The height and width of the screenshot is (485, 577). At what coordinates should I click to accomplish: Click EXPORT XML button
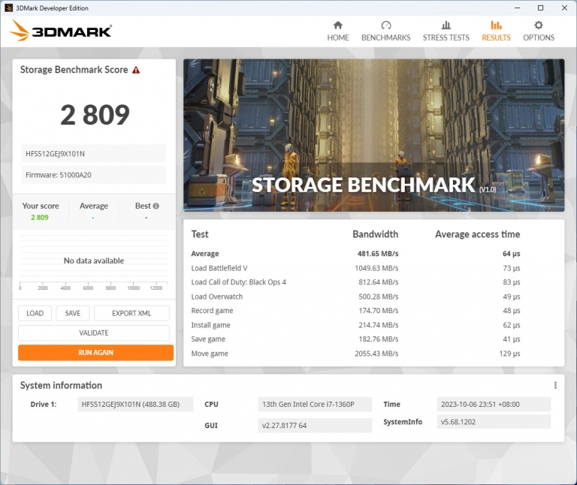(131, 313)
